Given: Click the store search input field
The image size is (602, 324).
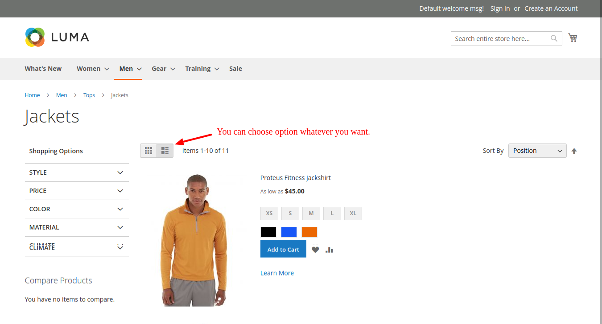Looking at the screenshot, I should coord(499,39).
